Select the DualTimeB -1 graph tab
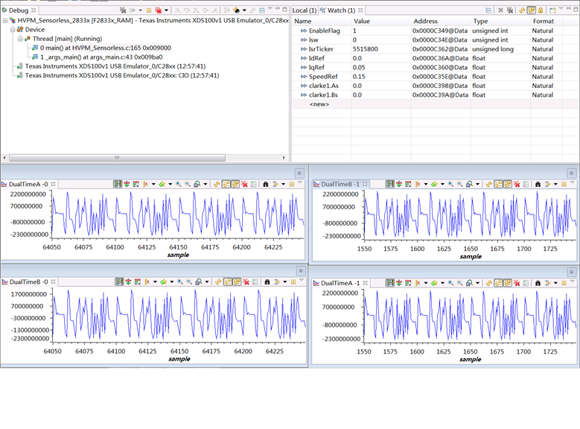 click(340, 184)
